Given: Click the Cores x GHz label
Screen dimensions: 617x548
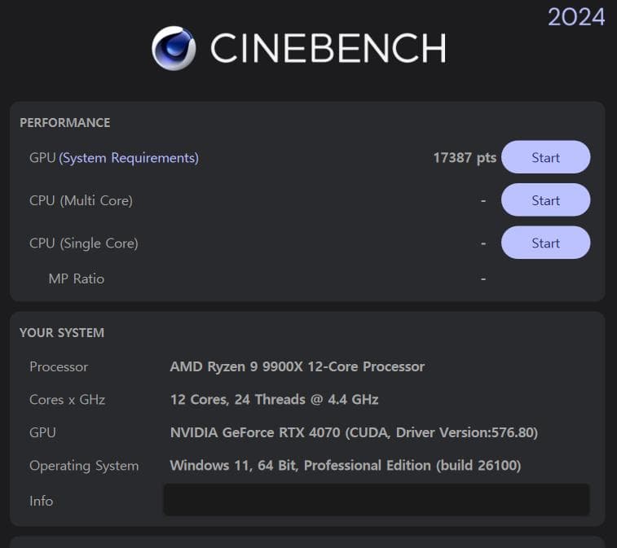Looking at the screenshot, I should coord(68,400).
